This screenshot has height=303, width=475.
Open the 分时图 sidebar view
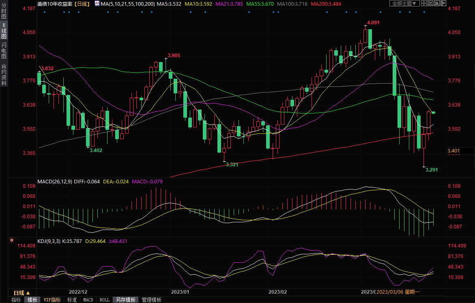4,13
